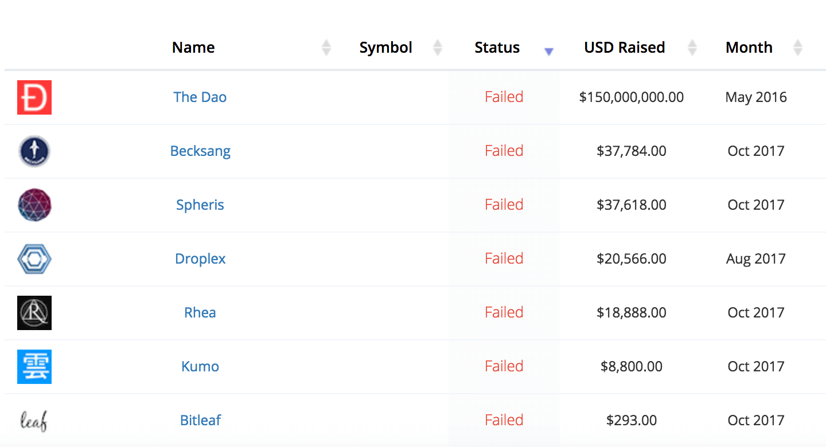The height and width of the screenshot is (447, 826).
Task: Open the Rhea project link
Action: (200, 313)
